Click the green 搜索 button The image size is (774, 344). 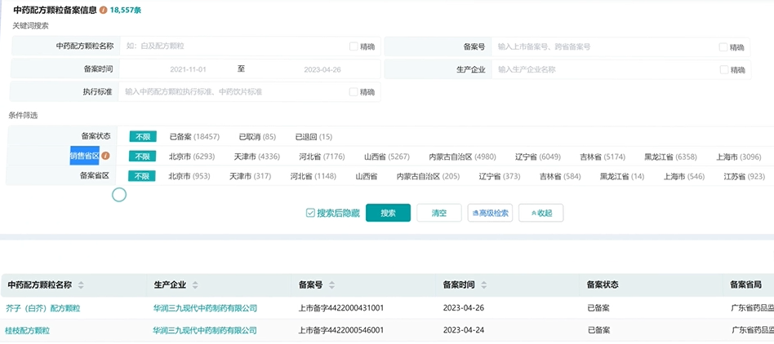pyautogui.click(x=388, y=213)
